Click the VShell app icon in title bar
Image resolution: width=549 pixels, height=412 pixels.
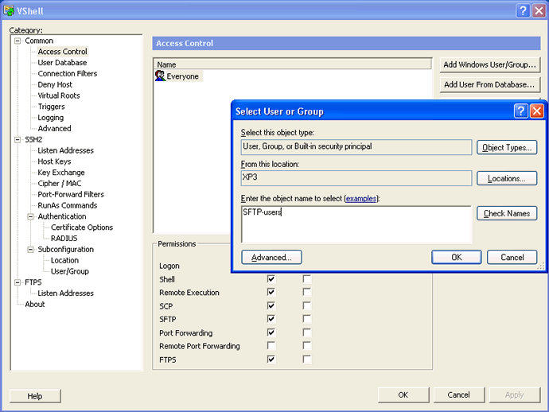point(9,10)
